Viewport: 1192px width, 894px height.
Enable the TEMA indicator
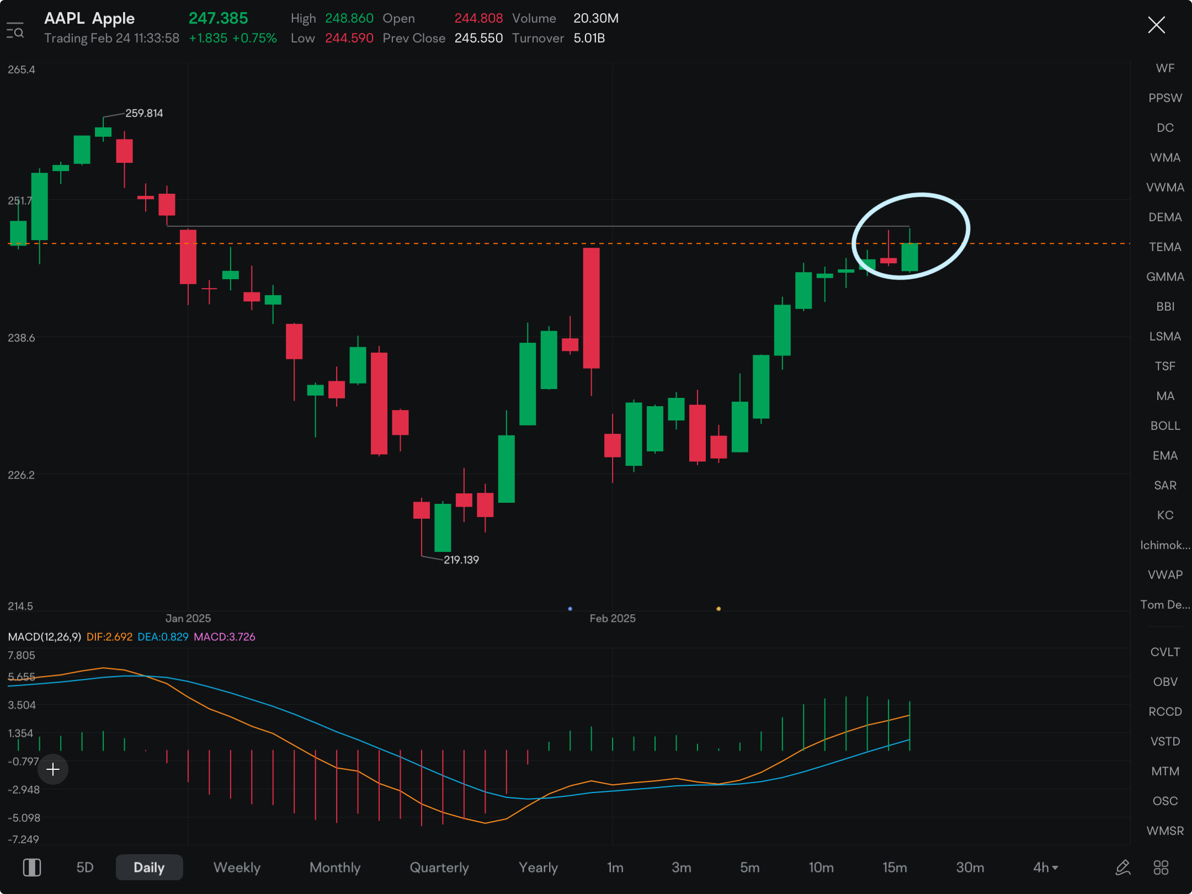[x=1165, y=247]
